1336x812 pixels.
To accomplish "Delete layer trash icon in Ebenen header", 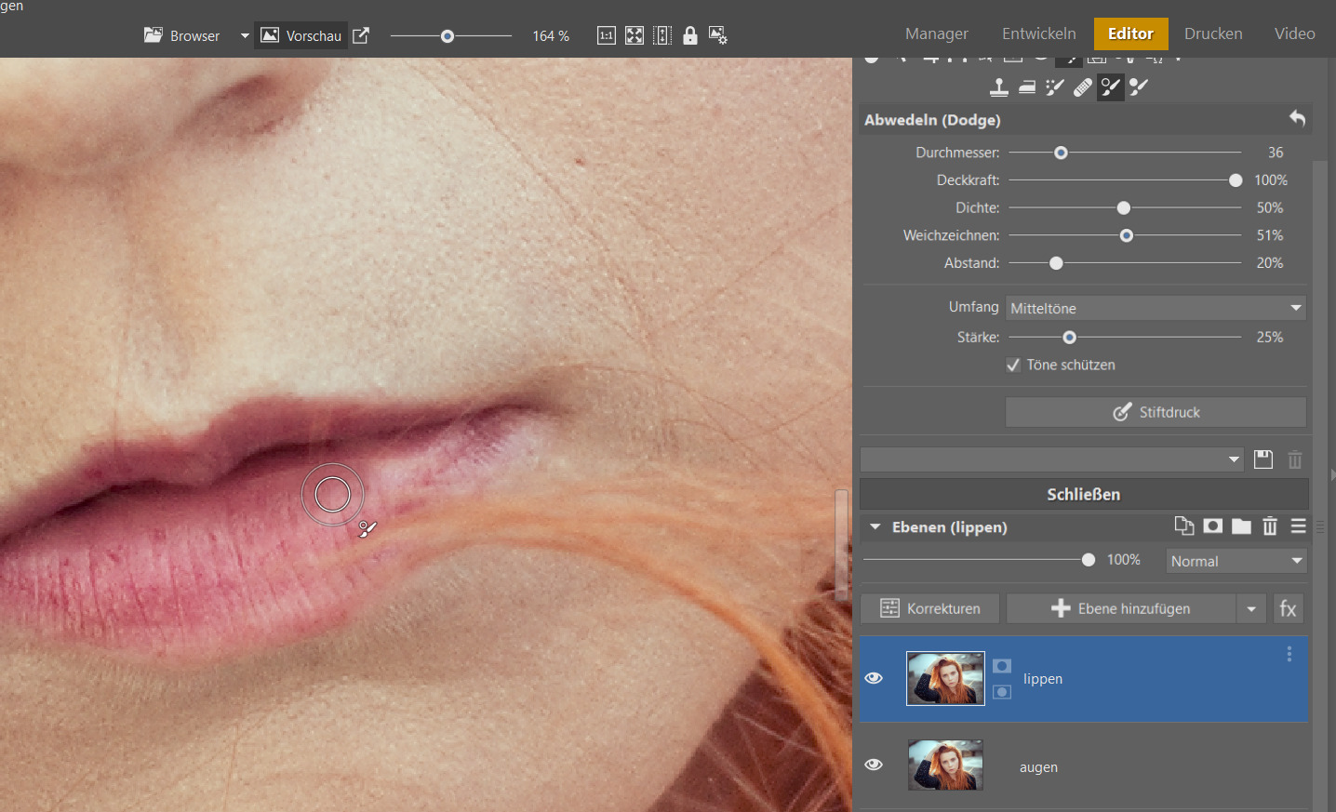I will click(1270, 526).
